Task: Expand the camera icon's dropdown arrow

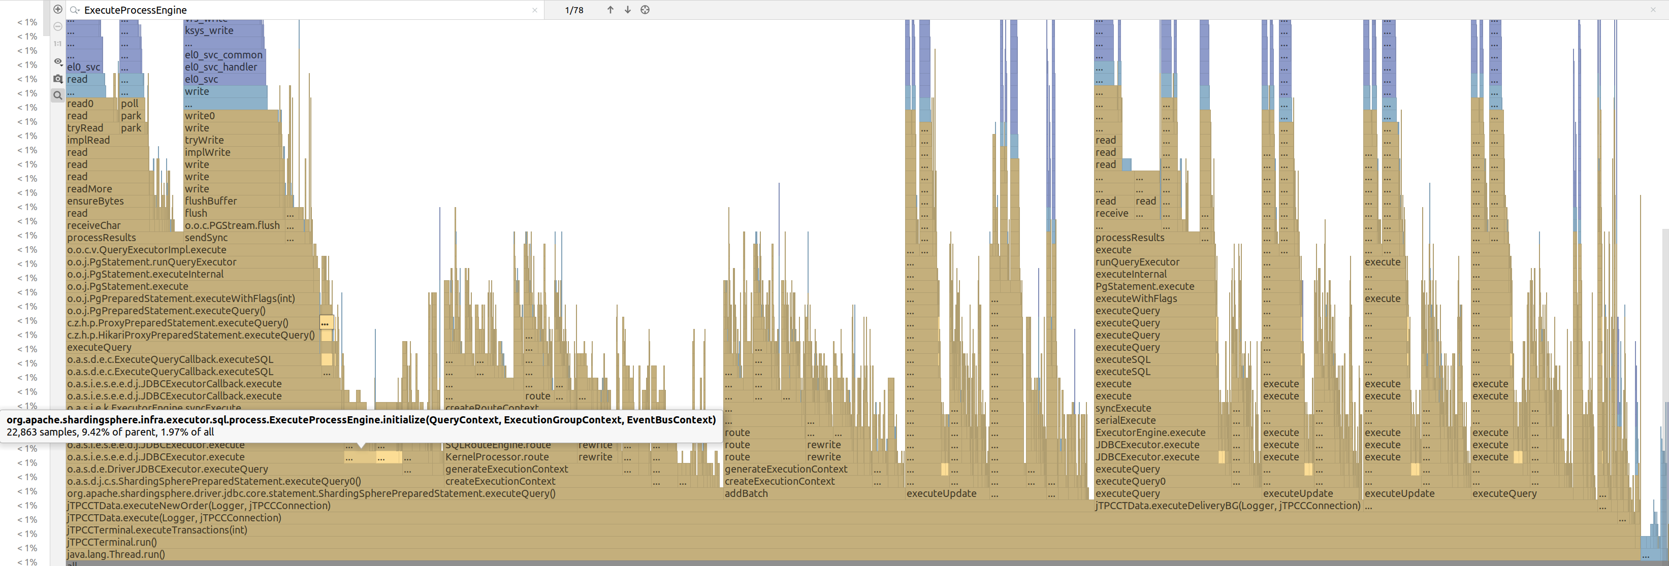Action: pyautogui.click(x=61, y=82)
